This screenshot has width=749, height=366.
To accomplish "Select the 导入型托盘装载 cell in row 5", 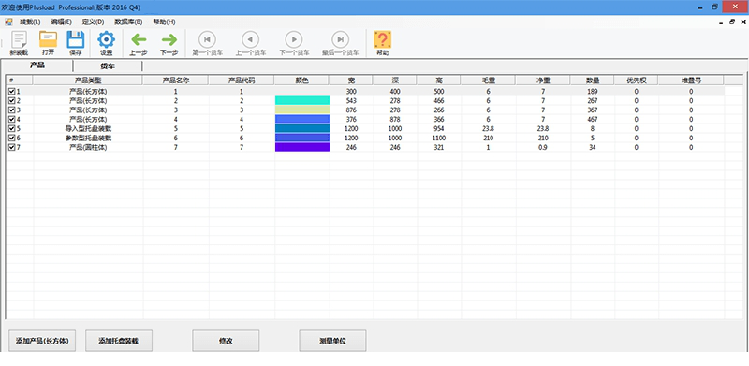I will pos(88,128).
